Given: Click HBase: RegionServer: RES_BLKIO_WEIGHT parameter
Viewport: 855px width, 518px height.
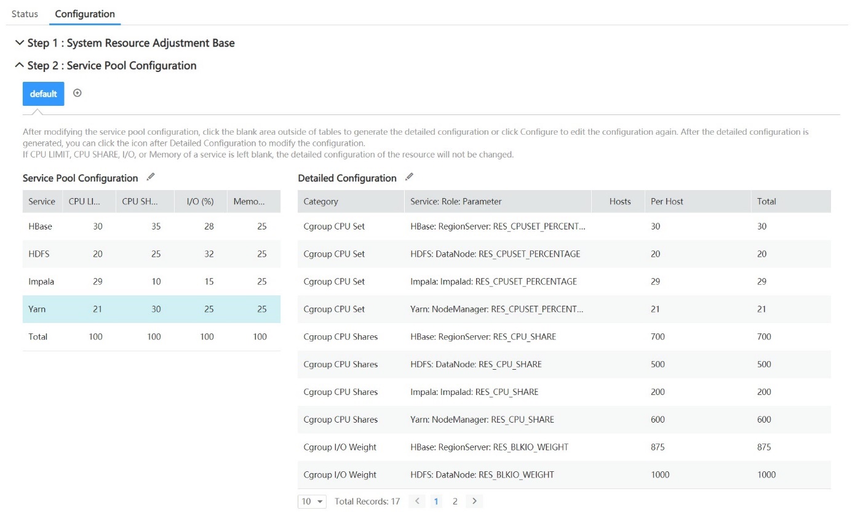Looking at the screenshot, I should click(490, 447).
